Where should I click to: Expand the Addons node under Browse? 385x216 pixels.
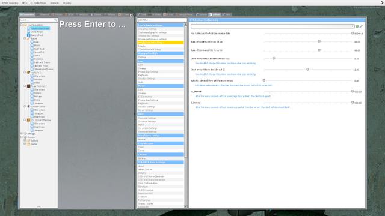[25, 140]
